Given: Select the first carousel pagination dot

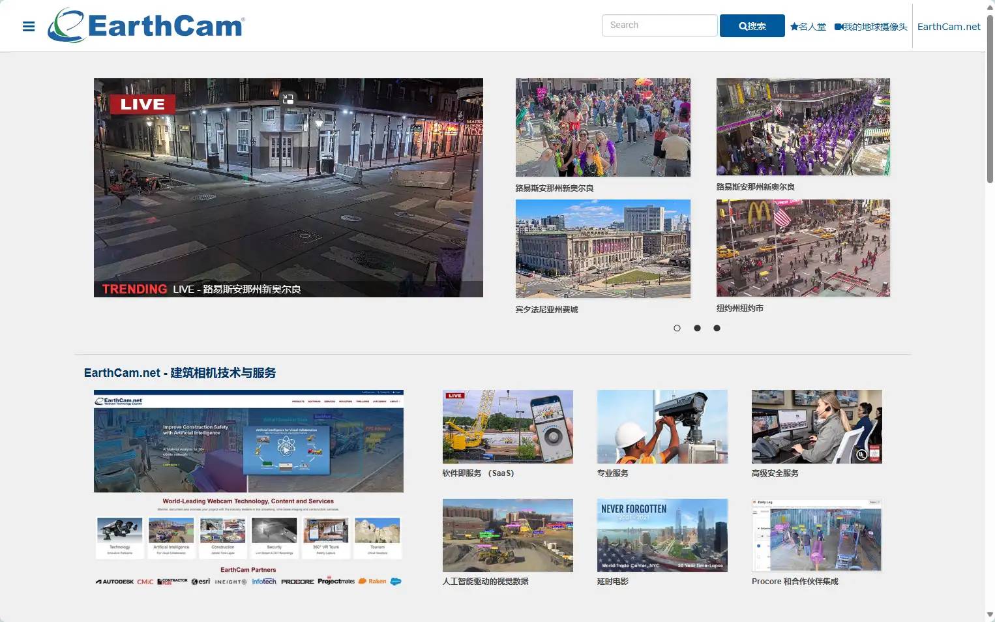Looking at the screenshot, I should 677,328.
